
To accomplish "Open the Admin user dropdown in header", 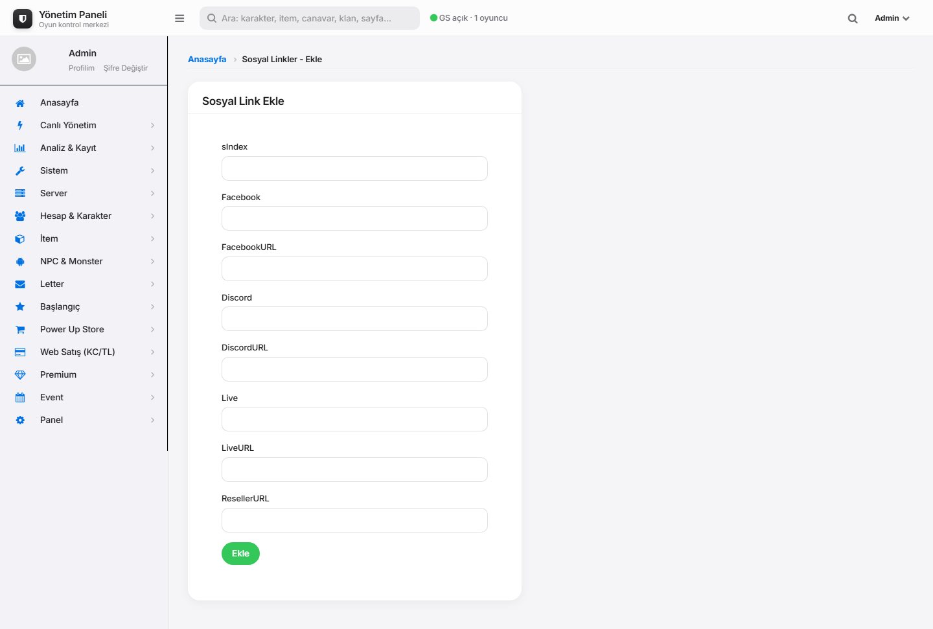I will coord(892,18).
